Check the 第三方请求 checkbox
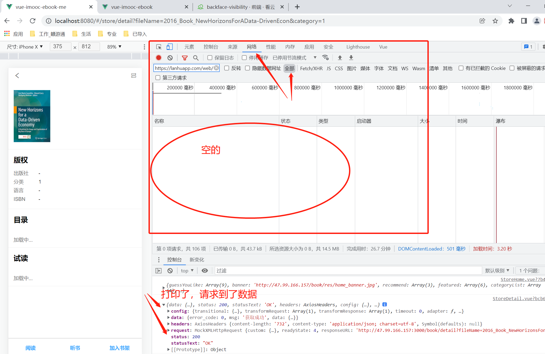 [x=158, y=78]
